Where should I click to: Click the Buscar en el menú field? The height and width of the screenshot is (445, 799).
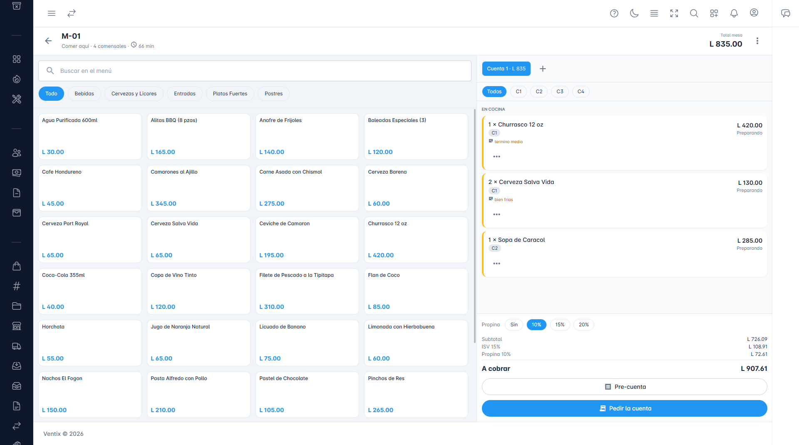255,71
